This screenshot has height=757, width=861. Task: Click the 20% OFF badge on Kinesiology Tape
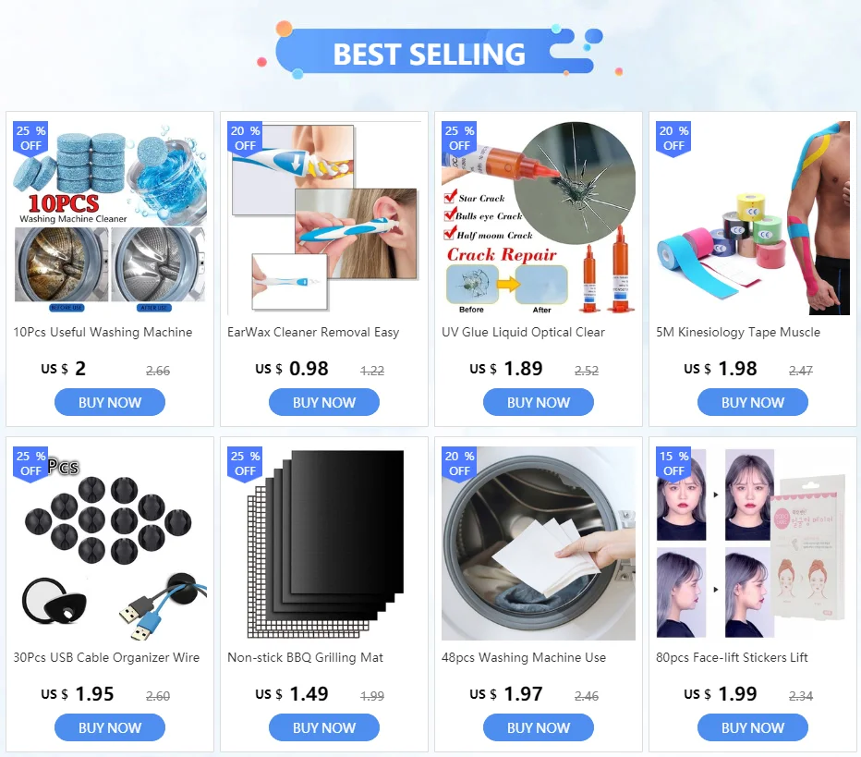[673, 139]
